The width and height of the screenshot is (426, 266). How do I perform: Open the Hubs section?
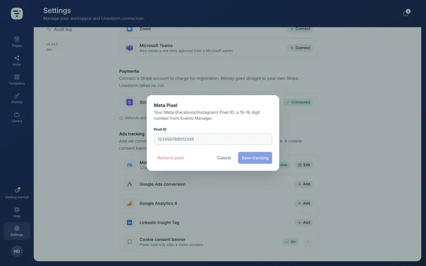coord(17,61)
